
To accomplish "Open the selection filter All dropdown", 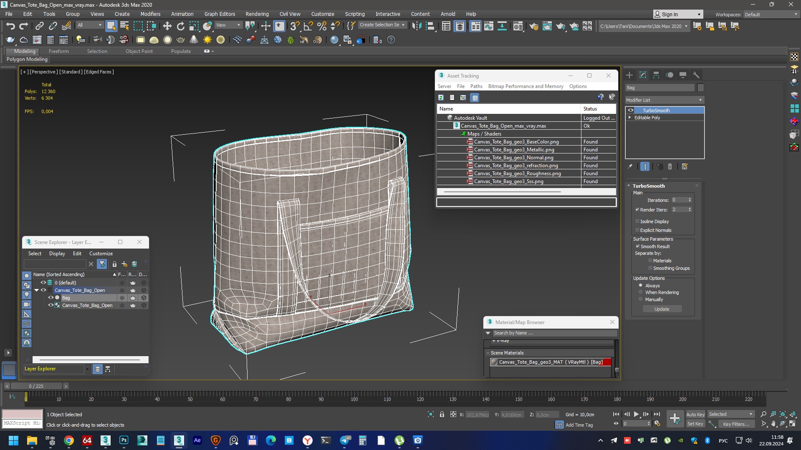I will pyautogui.click(x=89, y=25).
